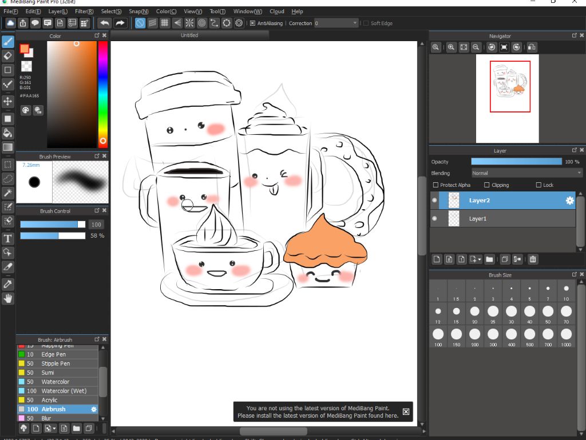Viewport: 586px width, 440px height.
Task: Click the vertical hue color bar
Action: (103, 94)
